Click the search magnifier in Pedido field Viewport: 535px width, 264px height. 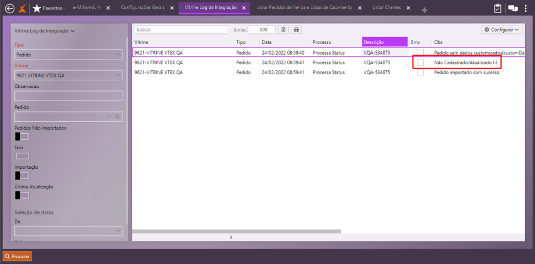tap(117, 117)
